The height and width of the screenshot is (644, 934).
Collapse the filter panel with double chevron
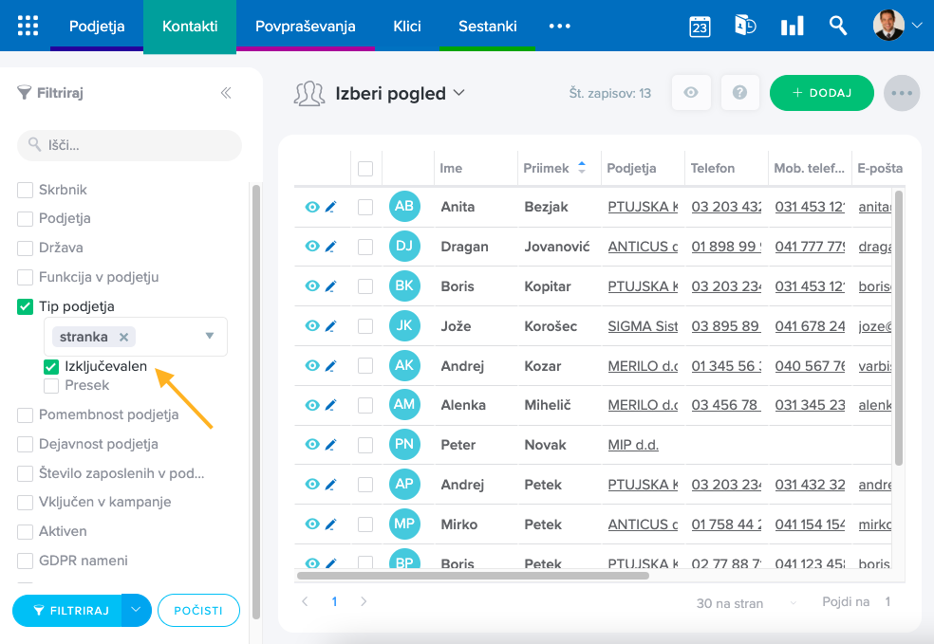[226, 93]
